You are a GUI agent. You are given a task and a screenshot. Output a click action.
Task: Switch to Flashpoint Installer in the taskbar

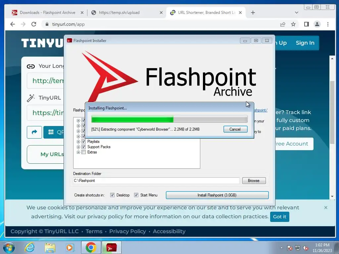pyautogui.click(x=111, y=247)
